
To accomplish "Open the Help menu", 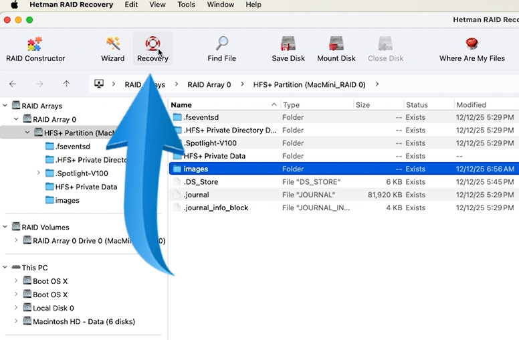I will coord(253,5).
